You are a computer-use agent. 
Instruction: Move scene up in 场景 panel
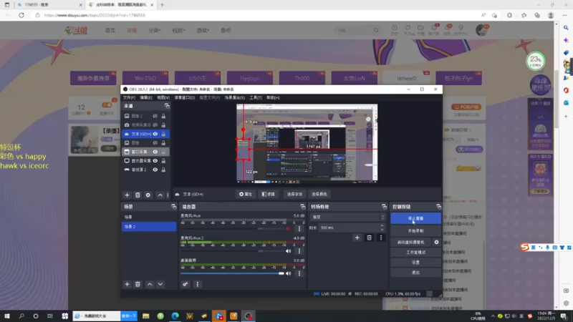[x=150, y=284]
